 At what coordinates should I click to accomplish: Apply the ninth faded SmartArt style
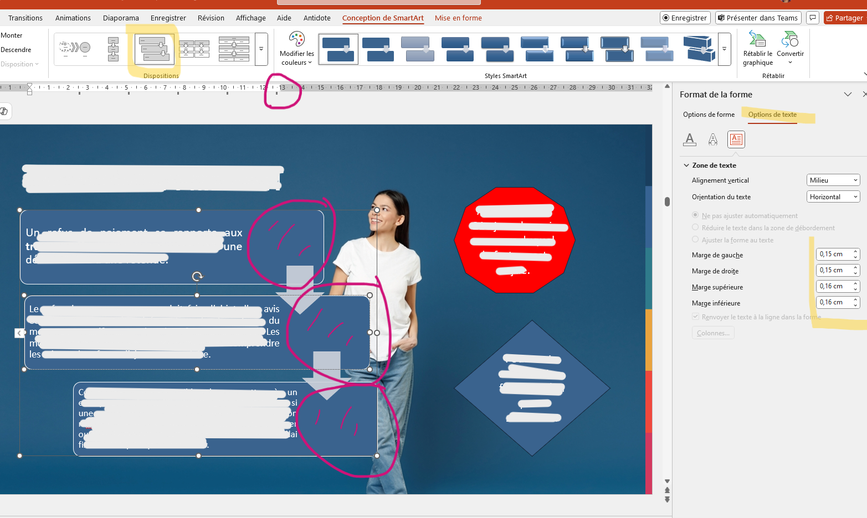tap(657, 49)
